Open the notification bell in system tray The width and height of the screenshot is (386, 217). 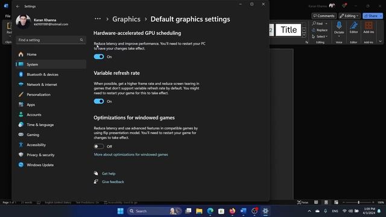tap(379, 211)
